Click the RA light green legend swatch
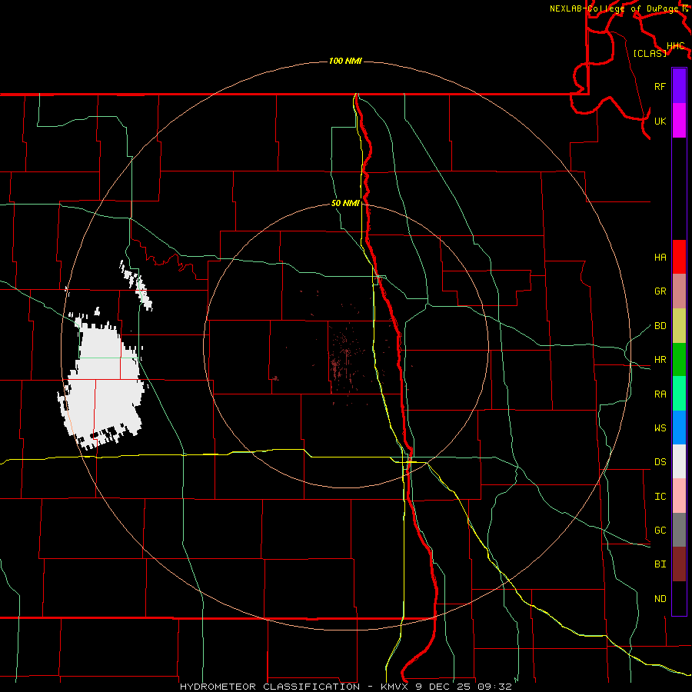This screenshot has height=692, width=692. pos(679,394)
